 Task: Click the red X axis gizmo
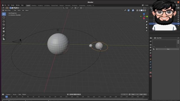(144, 19)
